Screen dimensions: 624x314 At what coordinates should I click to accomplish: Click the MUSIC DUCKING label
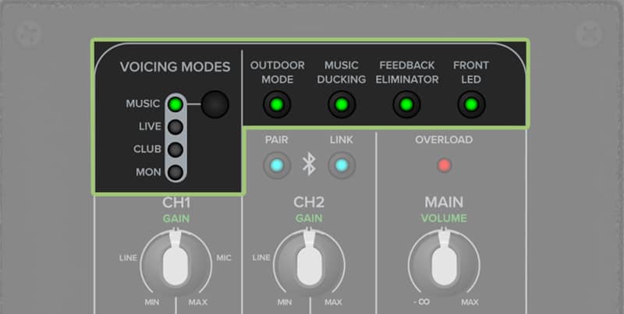click(342, 72)
